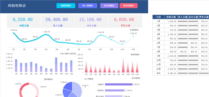Screen dimensions: 209x97
Task: Select the 8月 bar in revenue column chart
Action: pyautogui.click(x=51, y=70)
